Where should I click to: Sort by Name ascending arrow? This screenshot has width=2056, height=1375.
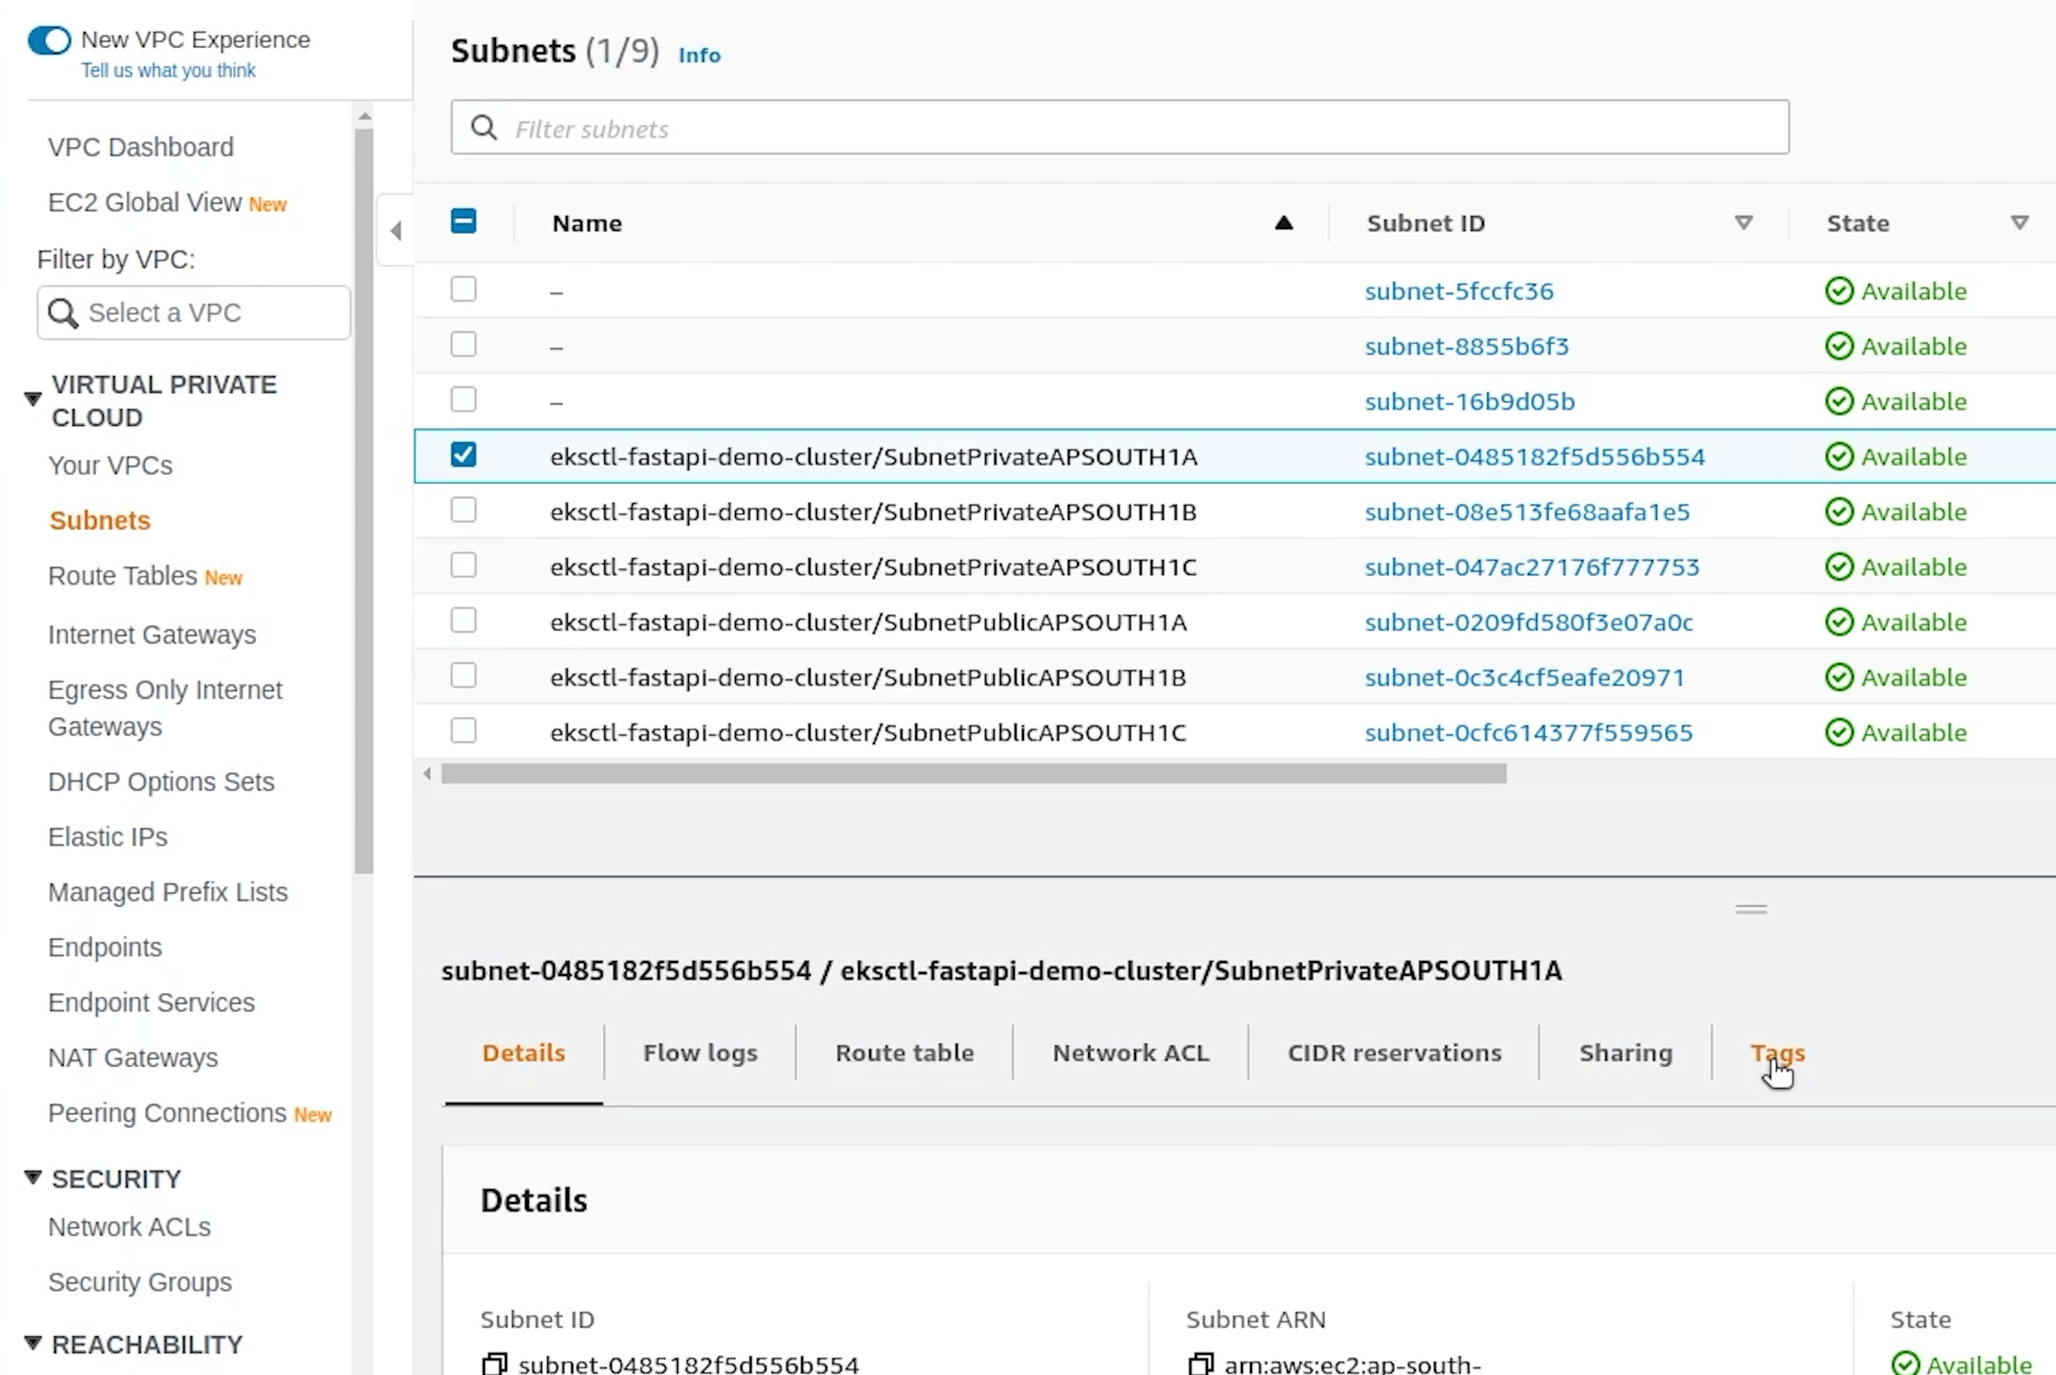1283,223
